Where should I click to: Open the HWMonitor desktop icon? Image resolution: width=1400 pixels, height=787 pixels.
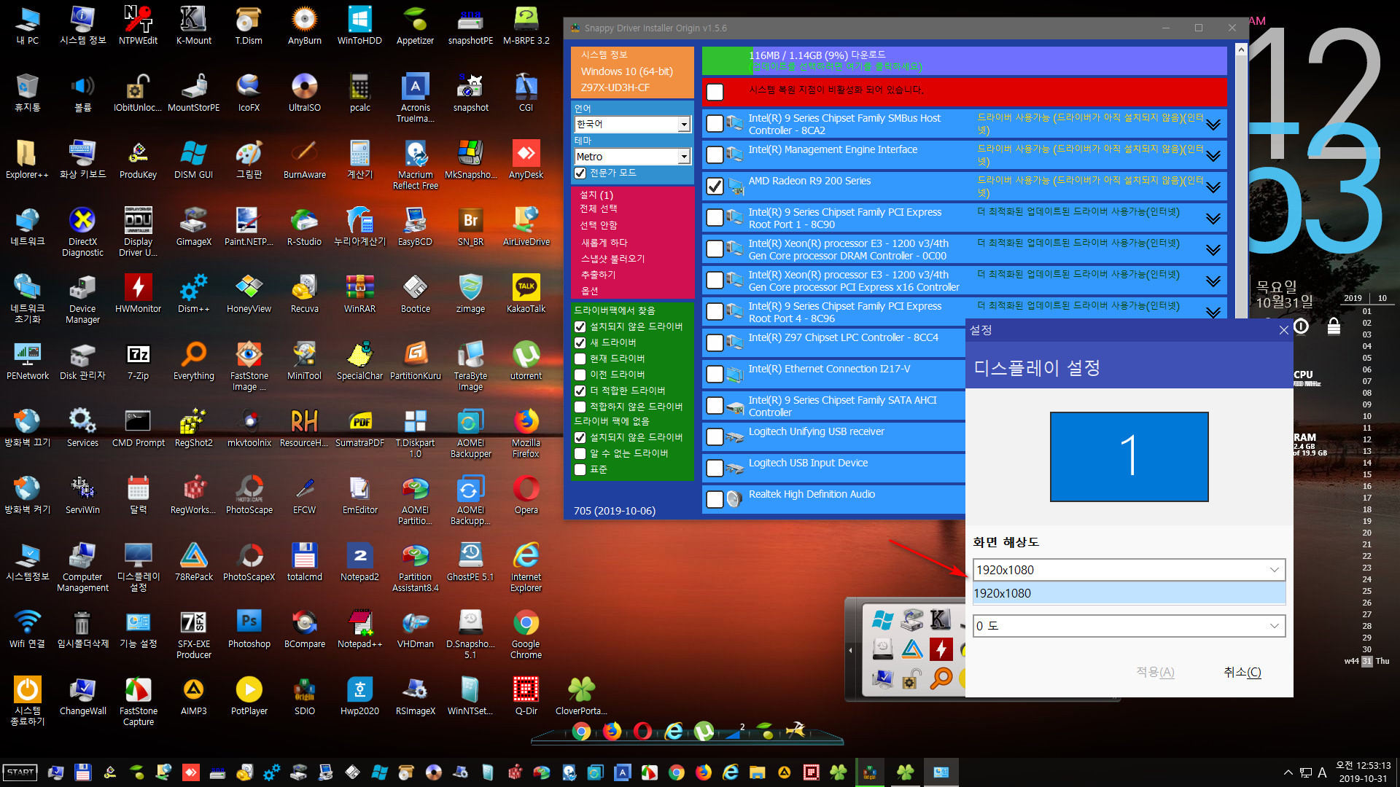(138, 294)
